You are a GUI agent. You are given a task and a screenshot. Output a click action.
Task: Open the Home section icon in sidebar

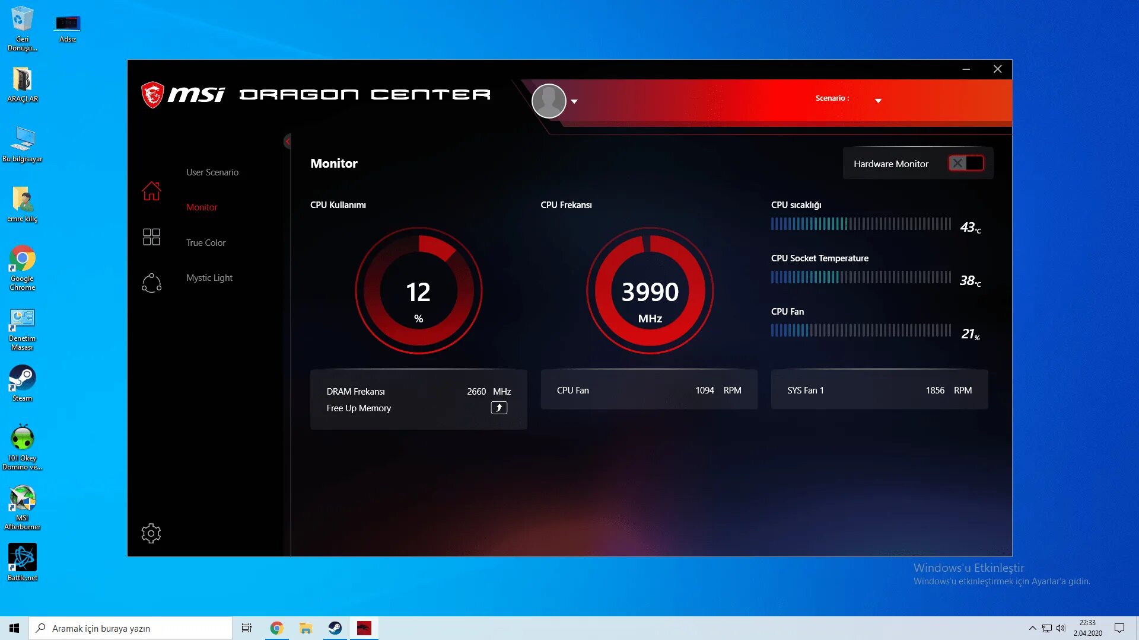point(151,191)
